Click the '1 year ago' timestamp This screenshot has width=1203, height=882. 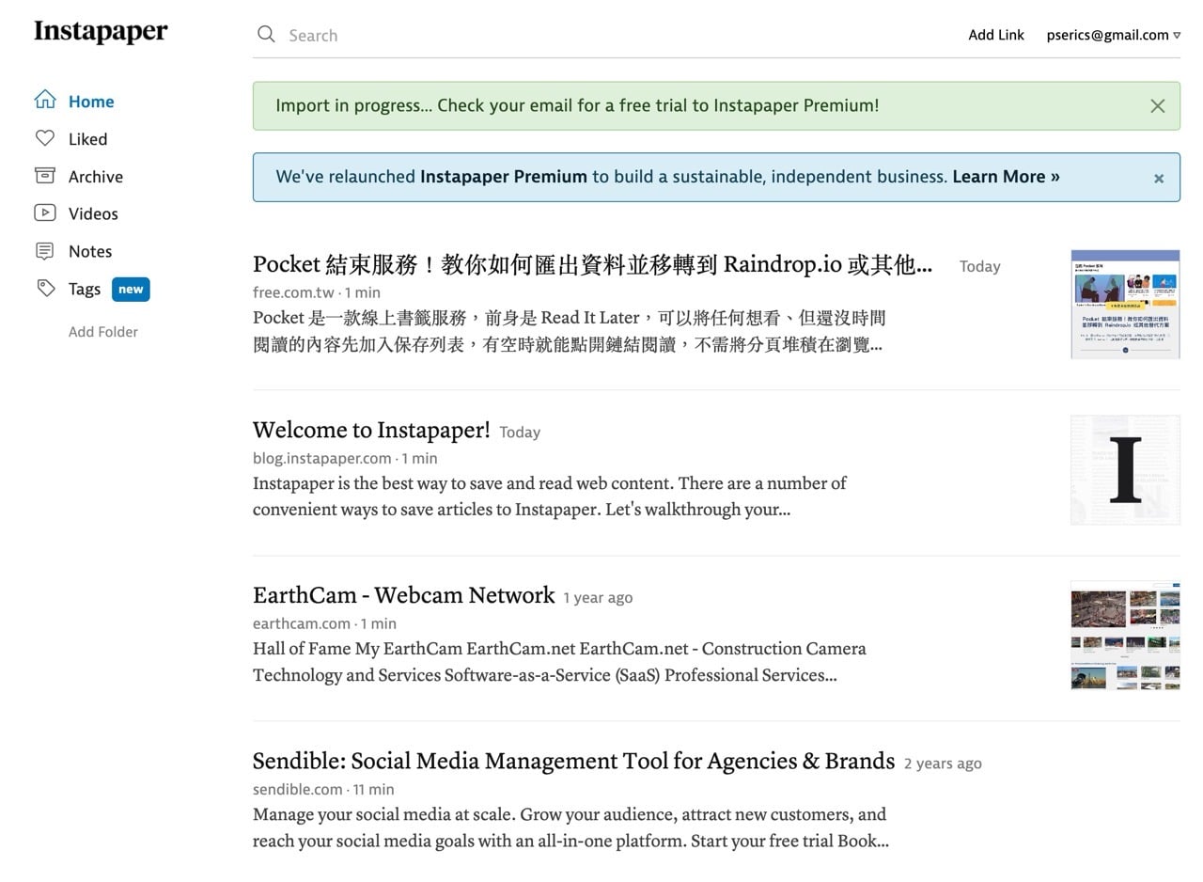coord(598,597)
